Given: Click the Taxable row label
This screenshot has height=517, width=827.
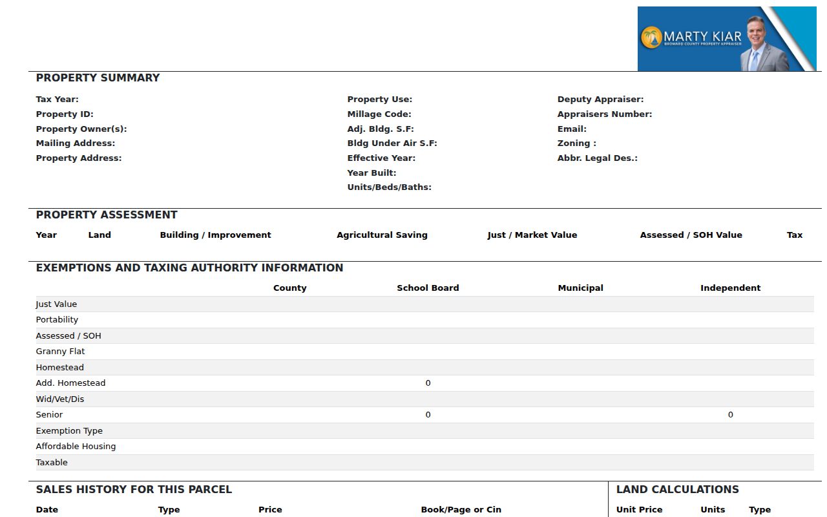Looking at the screenshot, I should (52, 463).
